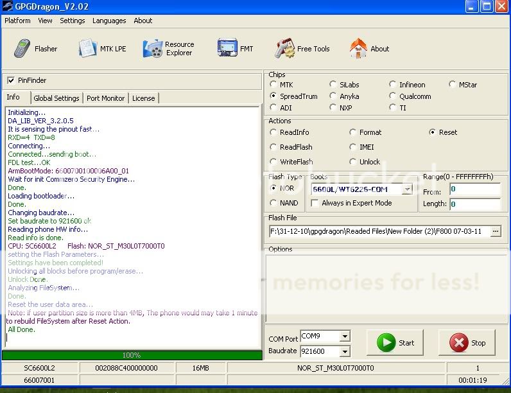Open the Platform menu
Image resolution: width=511 pixels, height=393 pixels.
click(17, 21)
